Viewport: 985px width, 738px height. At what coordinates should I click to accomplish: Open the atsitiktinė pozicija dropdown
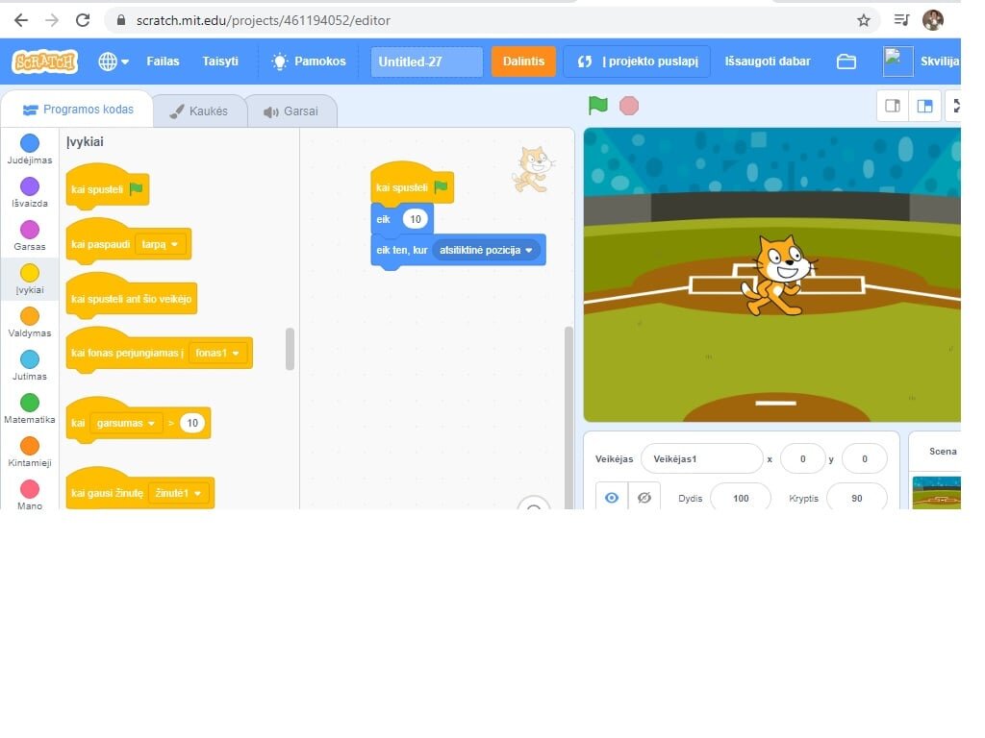(x=486, y=250)
